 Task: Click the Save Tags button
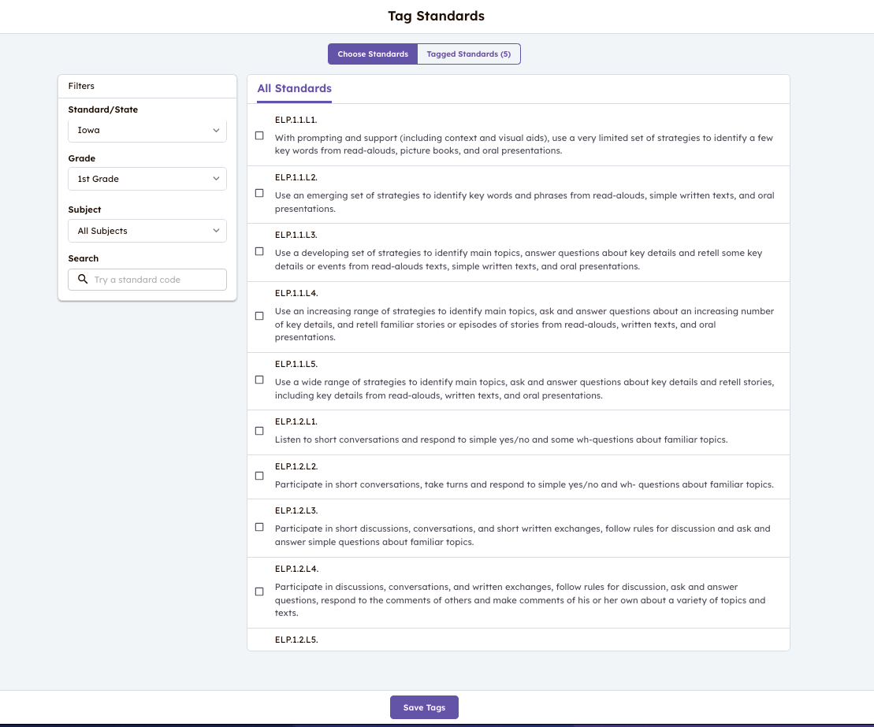point(424,707)
